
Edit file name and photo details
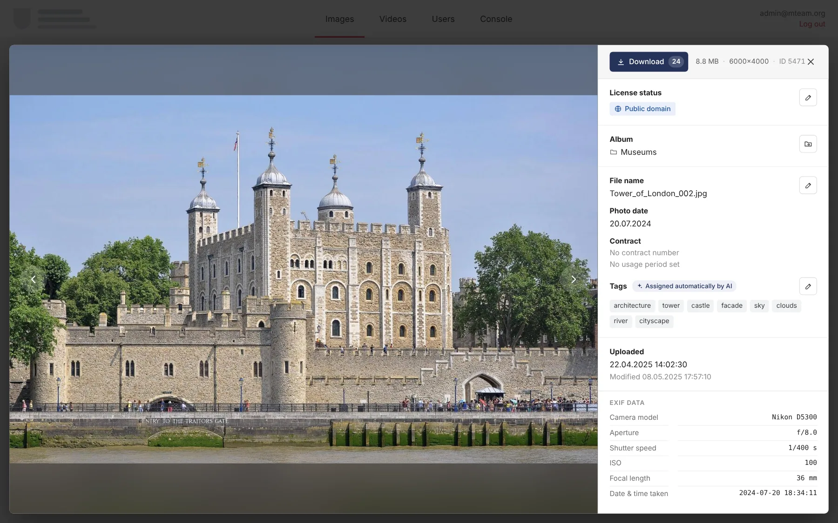808,185
